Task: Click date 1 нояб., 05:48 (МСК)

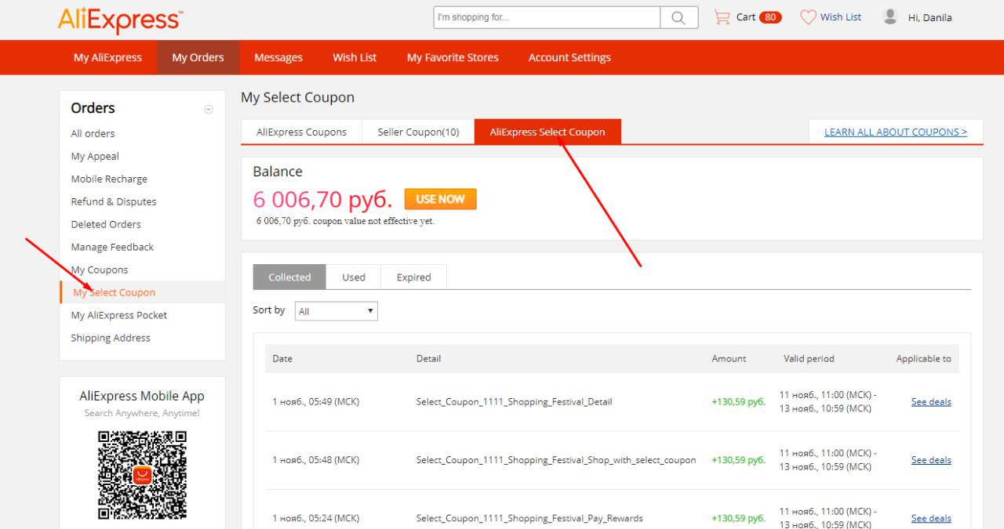Action: pos(315,460)
